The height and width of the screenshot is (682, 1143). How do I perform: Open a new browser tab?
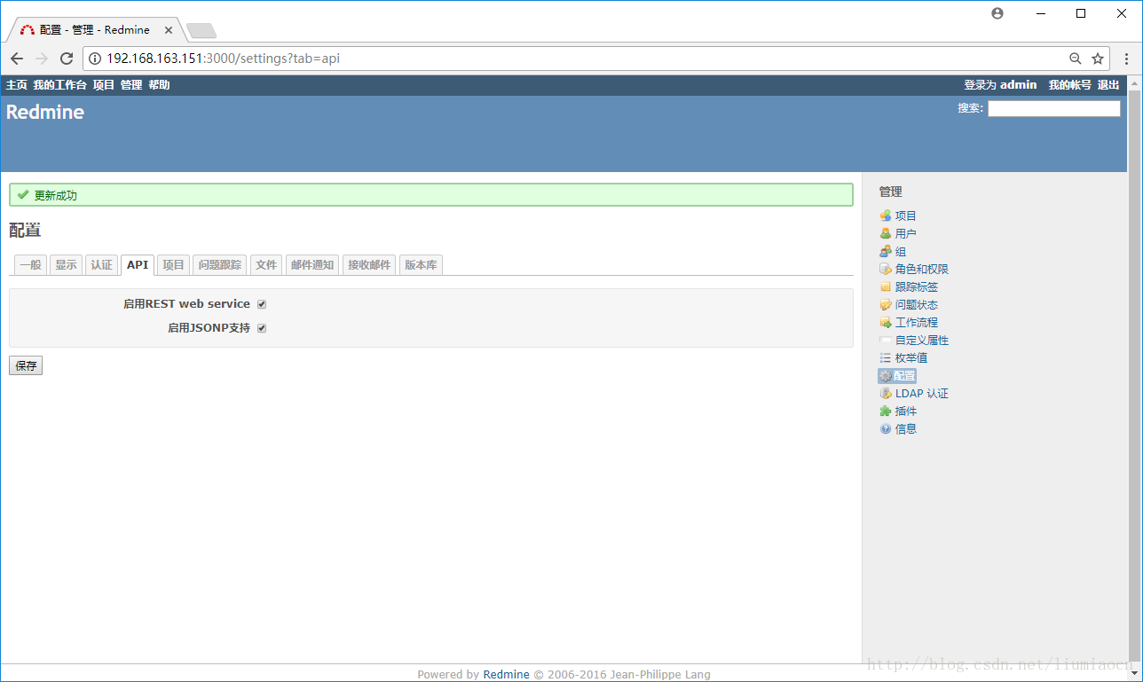pyautogui.click(x=201, y=31)
